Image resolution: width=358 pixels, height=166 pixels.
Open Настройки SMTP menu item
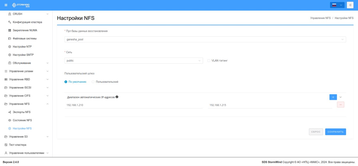coord(23,55)
